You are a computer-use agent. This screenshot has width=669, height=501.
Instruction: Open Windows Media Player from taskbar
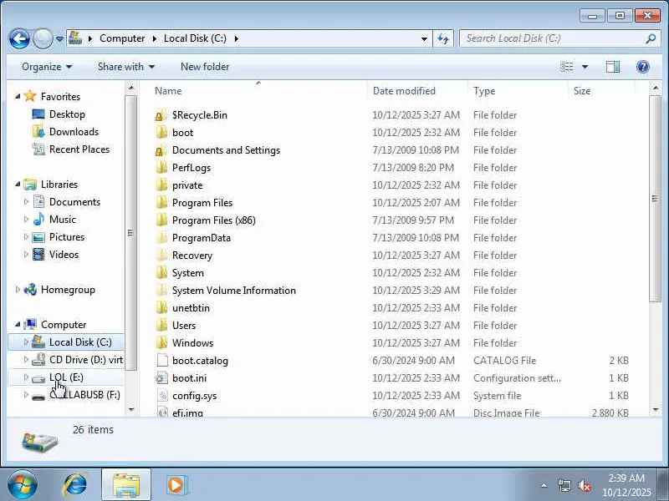point(176,485)
